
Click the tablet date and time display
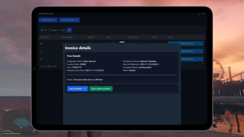coord(46,14)
